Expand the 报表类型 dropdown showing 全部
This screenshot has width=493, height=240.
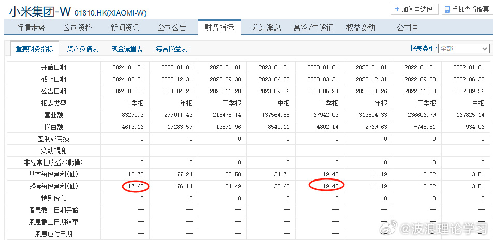click(x=464, y=49)
